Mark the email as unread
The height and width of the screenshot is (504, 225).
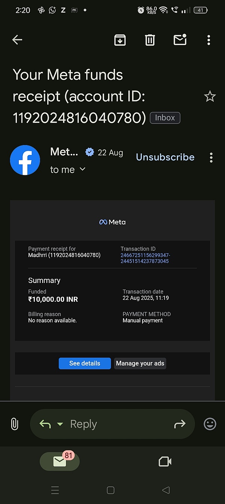point(180,40)
